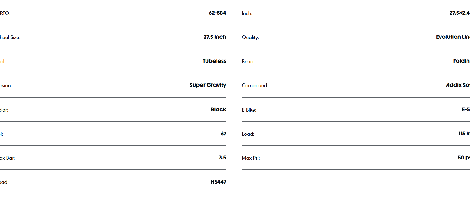Select the 27.5×2.4 inch size value
This screenshot has height=202, width=470.
click(x=459, y=13)
